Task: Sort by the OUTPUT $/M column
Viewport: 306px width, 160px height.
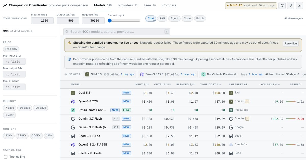Action: click(163, 85)
